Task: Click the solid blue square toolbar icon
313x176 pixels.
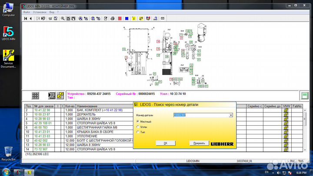Action: (x=127, y=19)
